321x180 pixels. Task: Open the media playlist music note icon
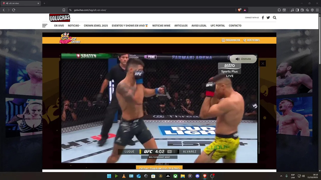point(292,10)
